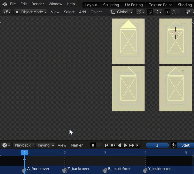Image resolution: width=194 pixels, height=174 pixels.
Task: Open the Render menu
Action: (38, 4)
